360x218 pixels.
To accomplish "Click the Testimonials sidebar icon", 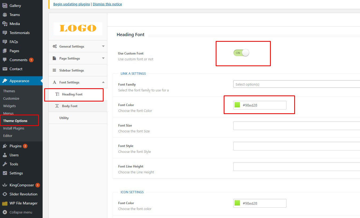I will (5, 33).
